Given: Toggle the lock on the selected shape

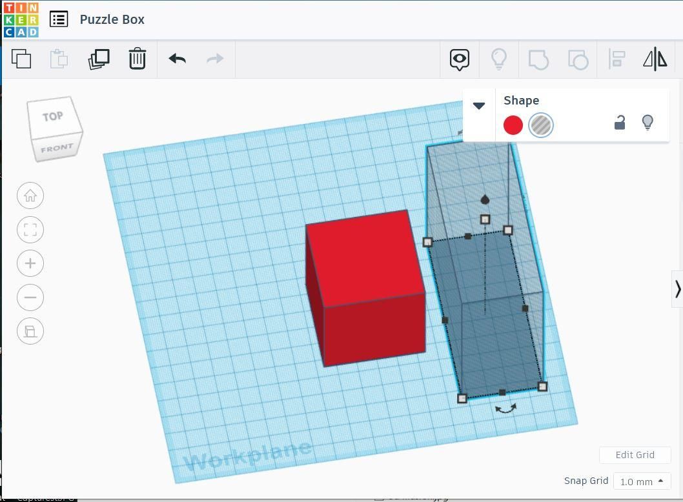Looking at the screenshot, I should pyautogui.click(x=619, y=123).
